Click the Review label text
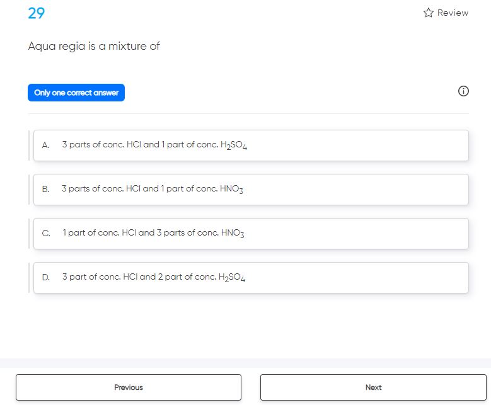 coord(453,13)
